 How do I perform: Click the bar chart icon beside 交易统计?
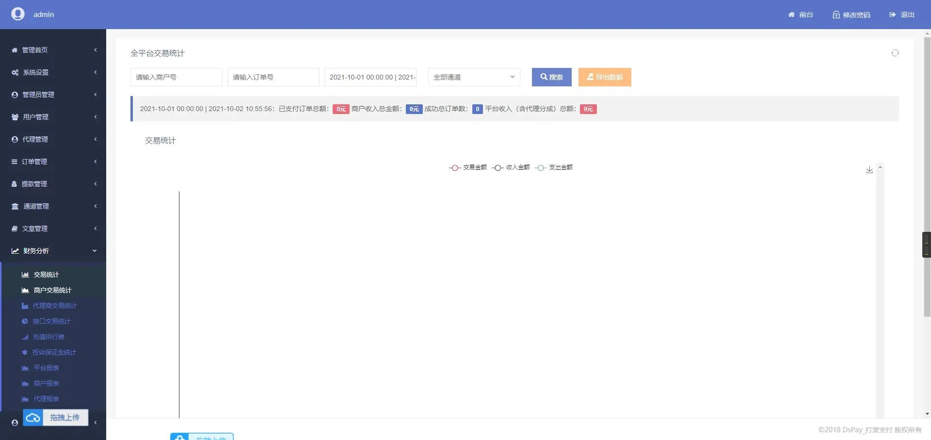click(x=25, y=275)
